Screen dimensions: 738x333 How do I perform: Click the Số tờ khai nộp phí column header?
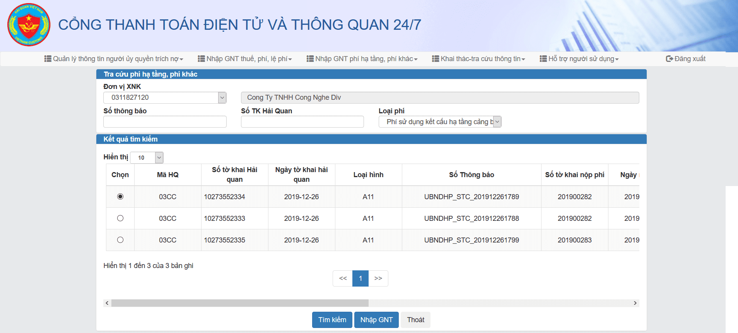(x=575, y=175)
